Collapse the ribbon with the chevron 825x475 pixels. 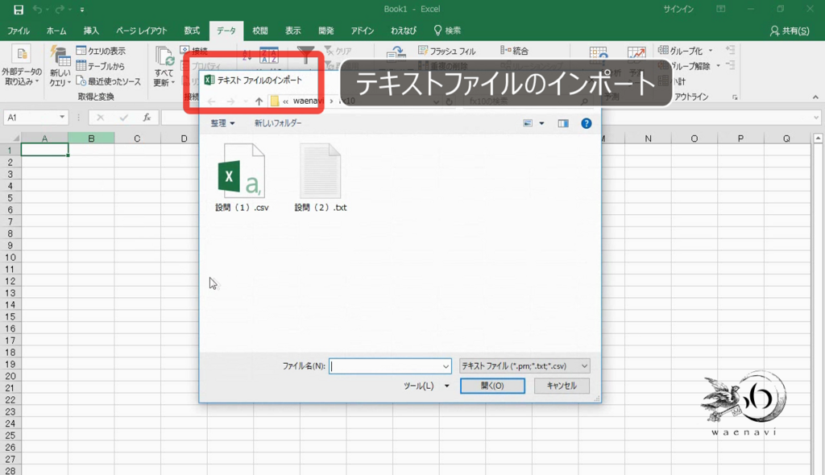[815, 97]
